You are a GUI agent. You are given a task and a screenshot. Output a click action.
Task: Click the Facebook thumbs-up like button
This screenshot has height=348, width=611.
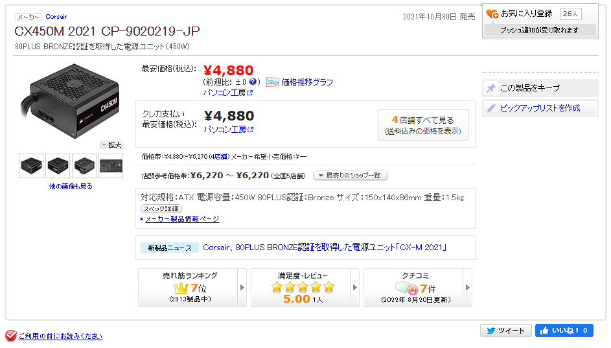point(543,331)
